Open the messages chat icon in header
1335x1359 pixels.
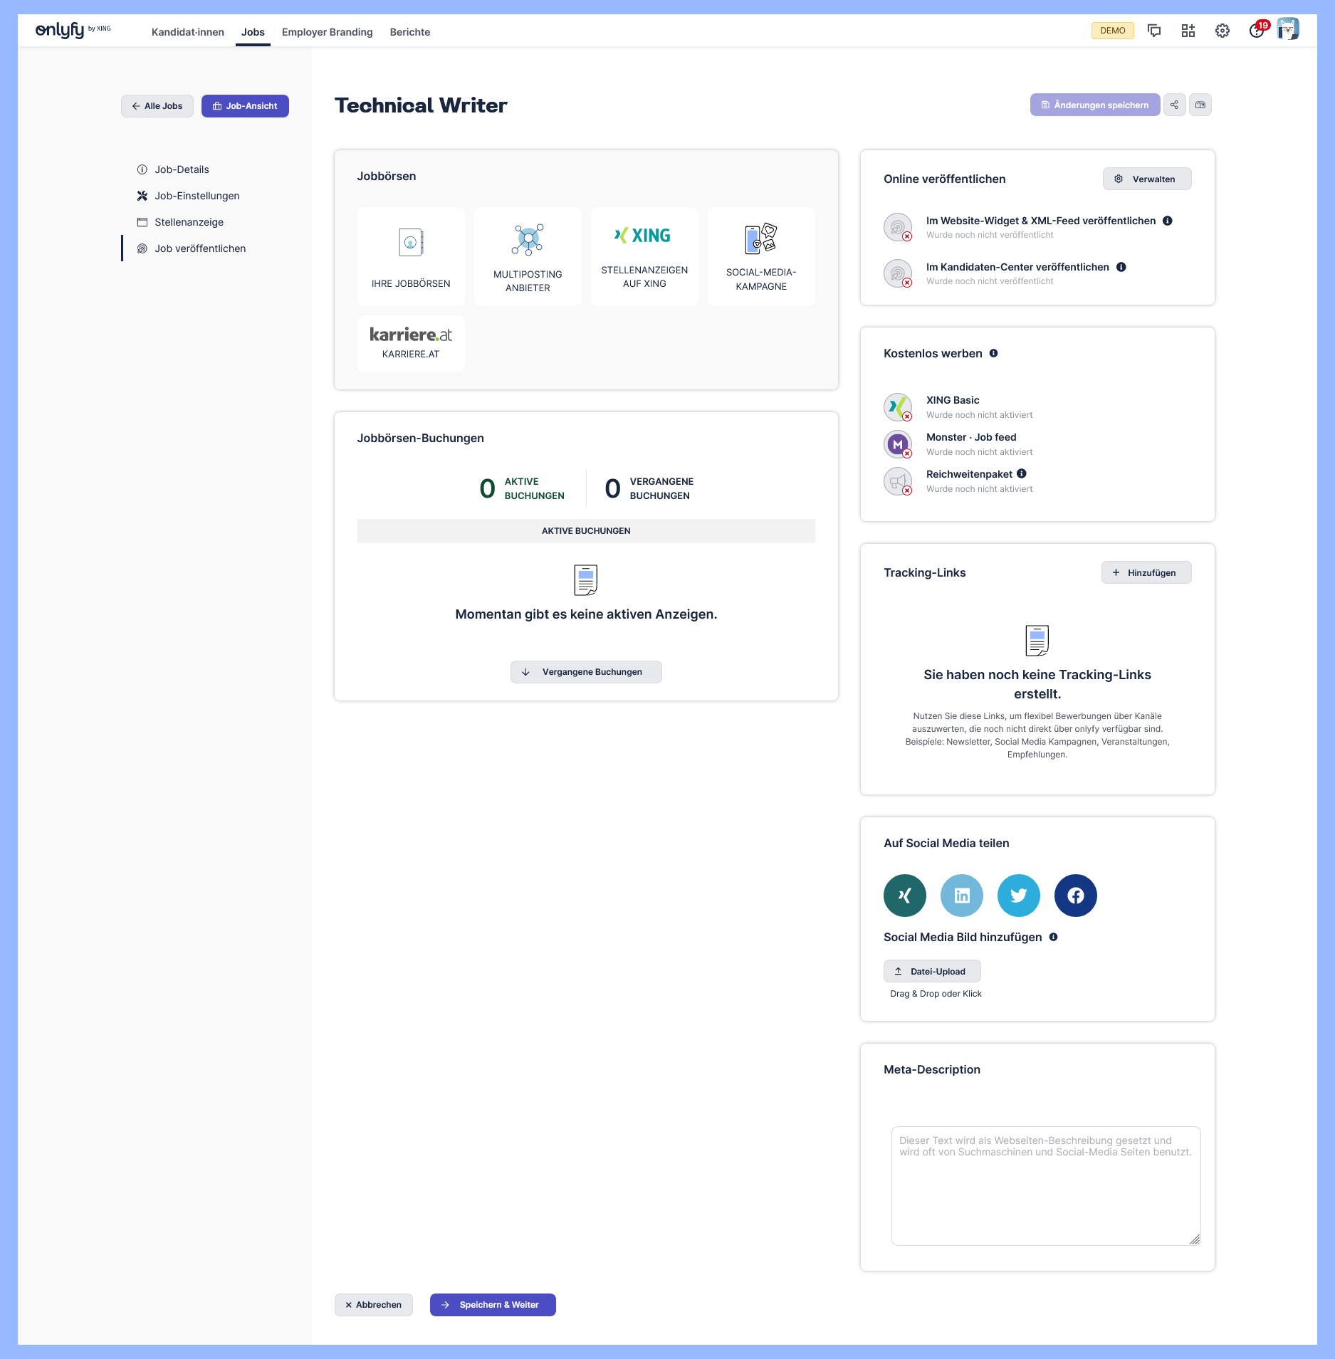click(x=1154, y=31)
